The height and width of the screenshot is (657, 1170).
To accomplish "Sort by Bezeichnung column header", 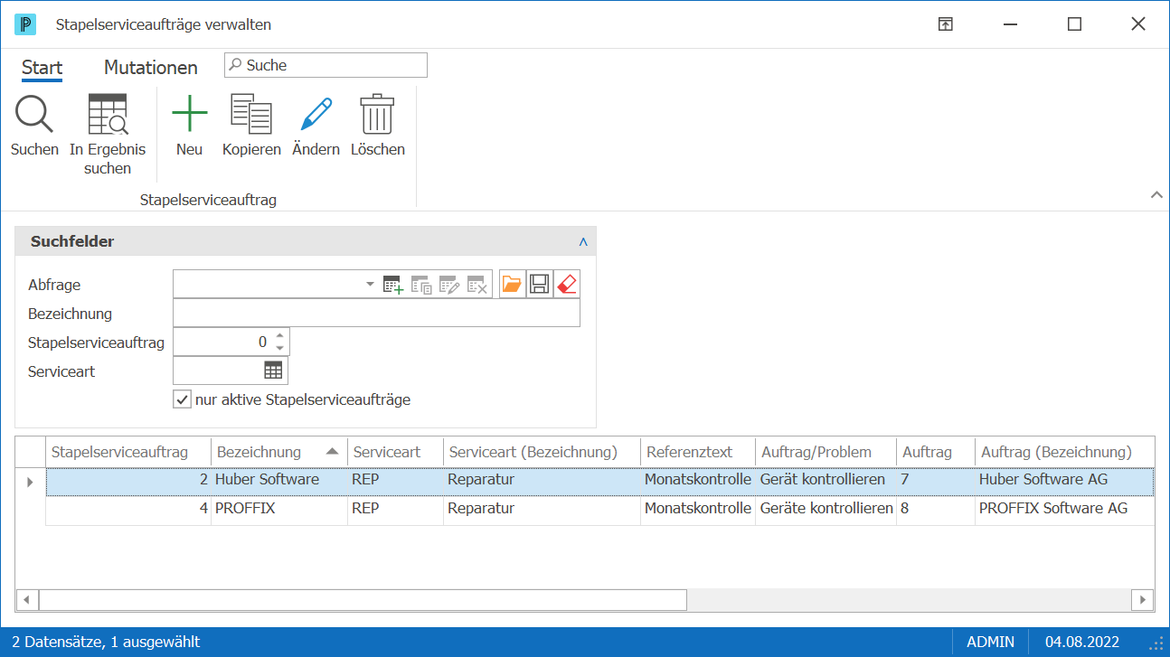I will tap(278, 452).
